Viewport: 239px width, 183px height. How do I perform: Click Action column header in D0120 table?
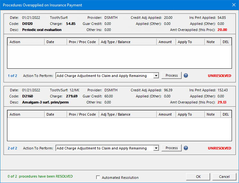click(x=26, y=42)
